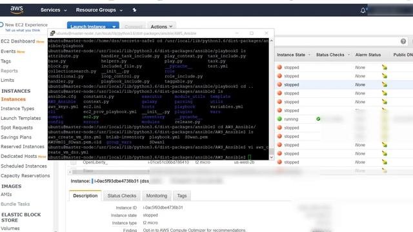Click the green running state icon

click(x=279, y=119)
